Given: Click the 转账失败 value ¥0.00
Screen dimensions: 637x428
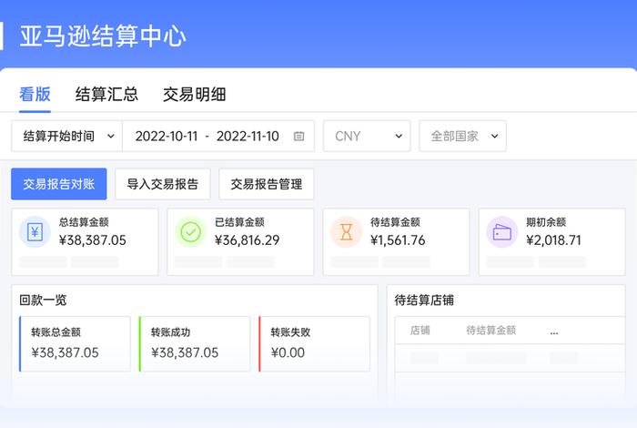Looking at the screenshot, I should 288,352.
